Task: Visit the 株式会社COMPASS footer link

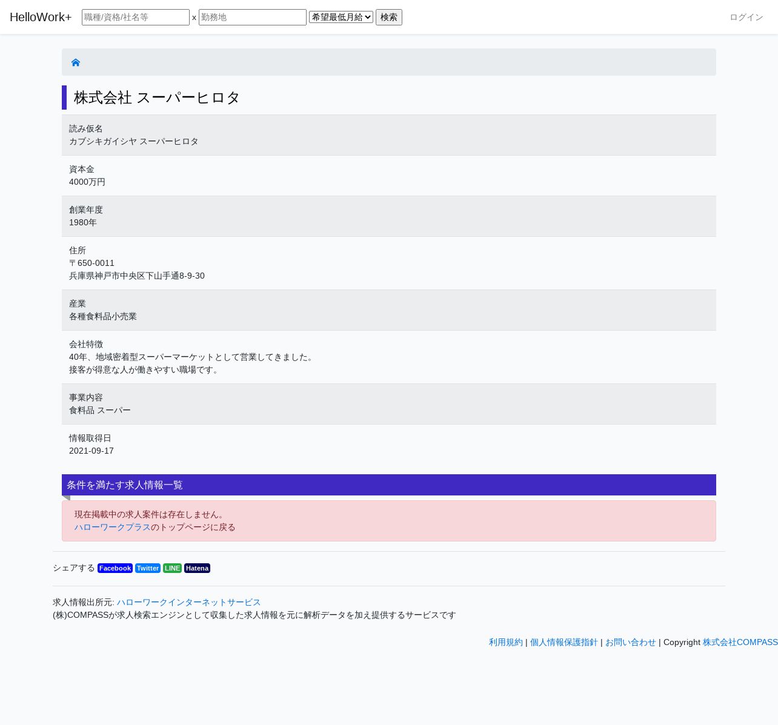Action: (x=740, y=642)
